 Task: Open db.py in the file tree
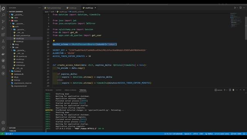(x=16, y=77)
